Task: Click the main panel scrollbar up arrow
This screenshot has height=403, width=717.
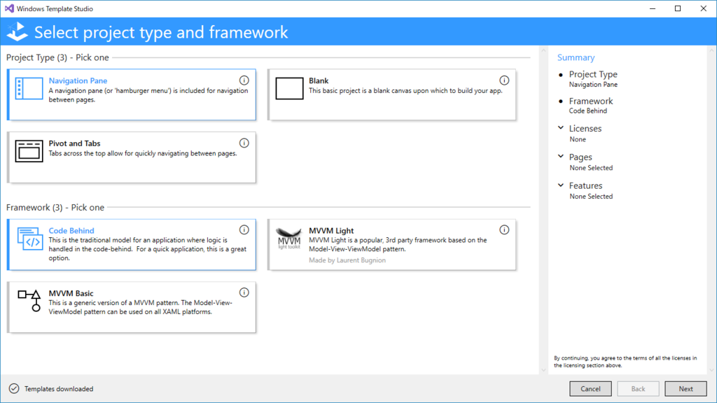Action: pyautogui.click(x=543, y=50)
